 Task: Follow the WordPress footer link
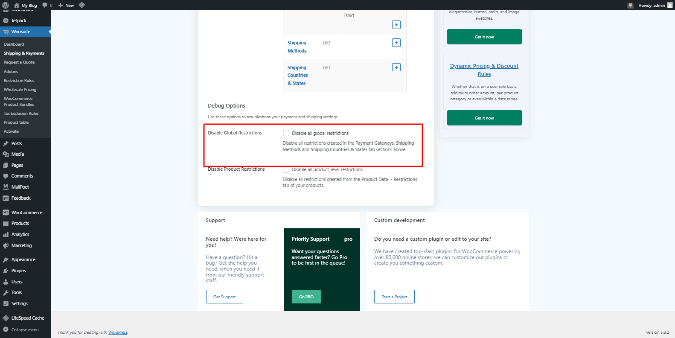click(118, 332)
